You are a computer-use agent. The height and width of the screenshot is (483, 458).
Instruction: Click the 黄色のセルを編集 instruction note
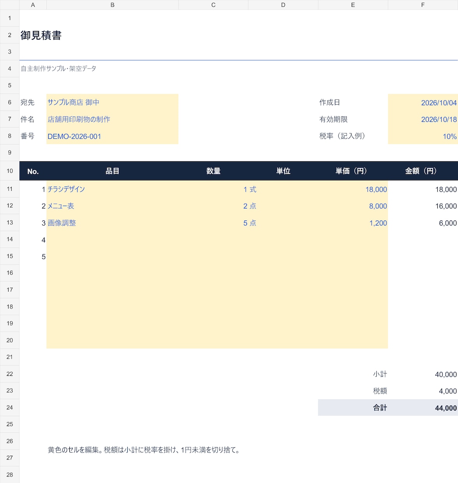tap(144, 450)
